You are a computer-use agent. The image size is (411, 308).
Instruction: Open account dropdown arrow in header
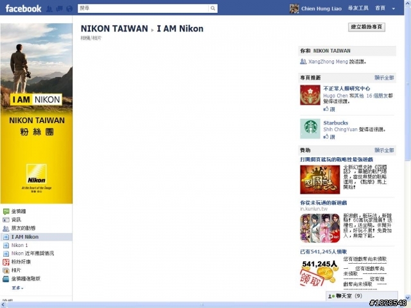pyautogui.click(x=394, y=9)
